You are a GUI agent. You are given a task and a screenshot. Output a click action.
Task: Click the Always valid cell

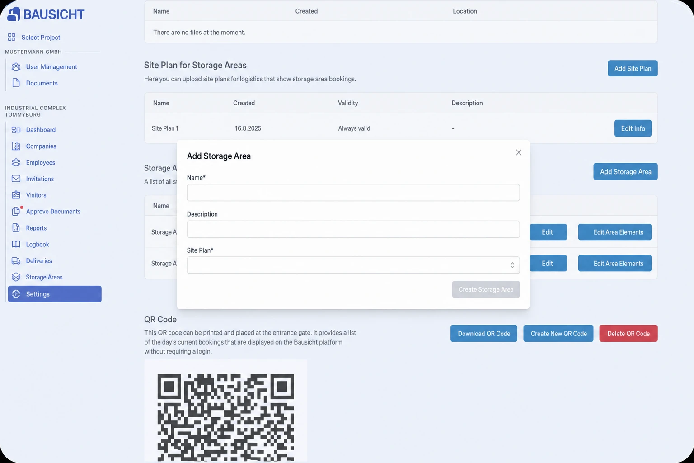tap(354, 128)
